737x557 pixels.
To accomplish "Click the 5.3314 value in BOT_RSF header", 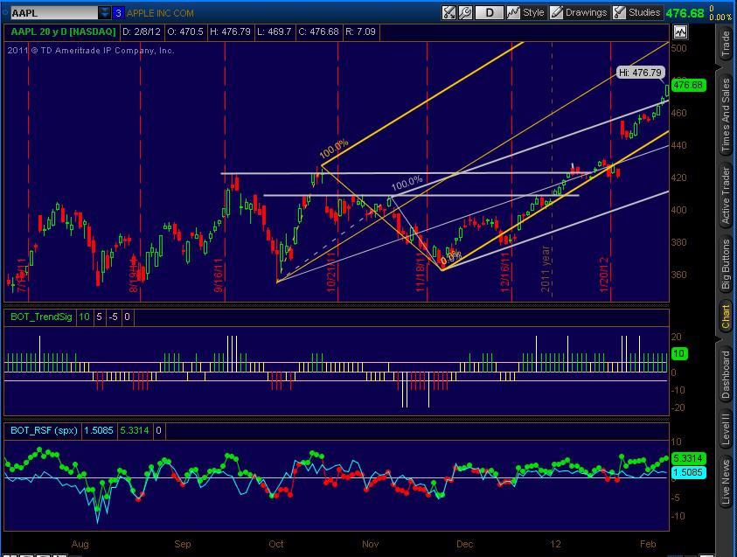I will click(135, 430).
